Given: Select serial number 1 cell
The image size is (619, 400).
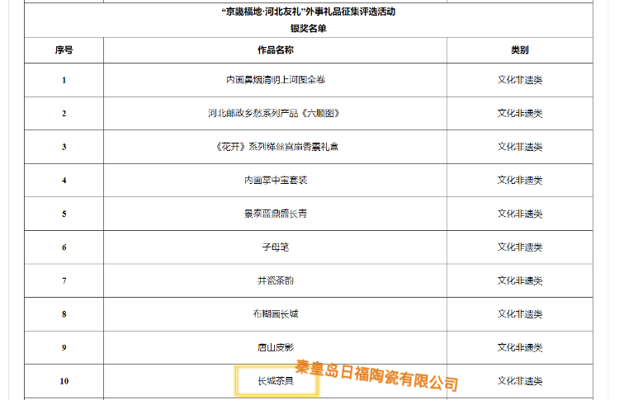Looking at the screenshot, I should click(x=64, y=80).
